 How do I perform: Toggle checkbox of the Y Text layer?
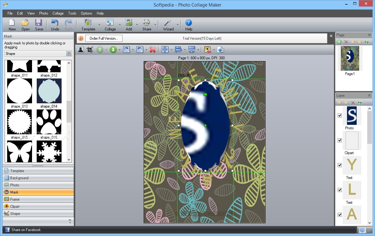(x=340, y=165)
